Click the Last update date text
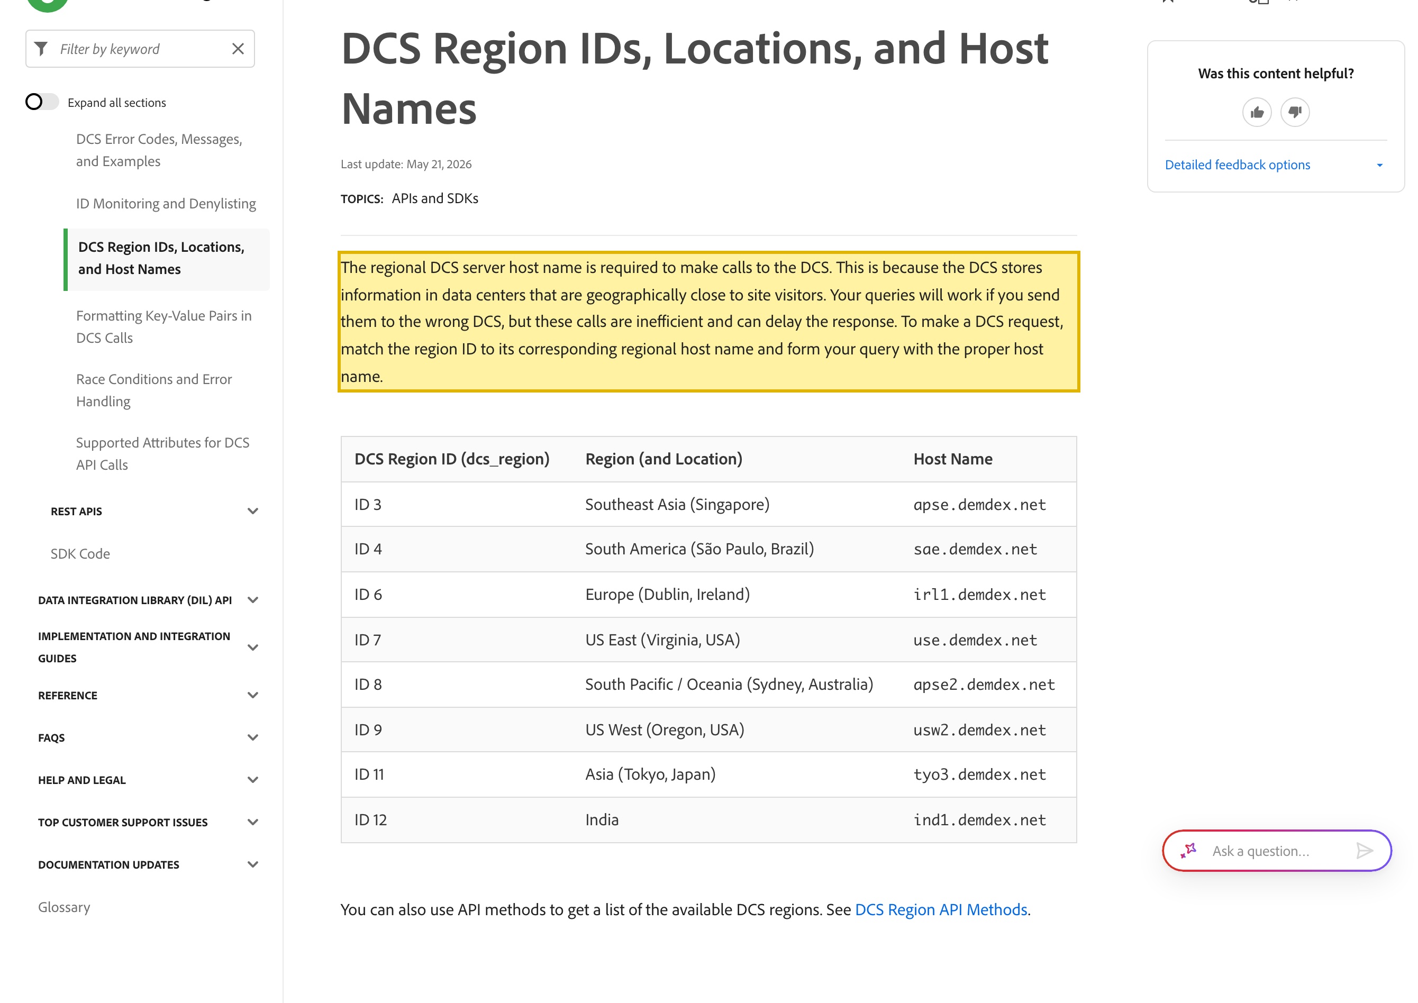 [x=406, y=163]
